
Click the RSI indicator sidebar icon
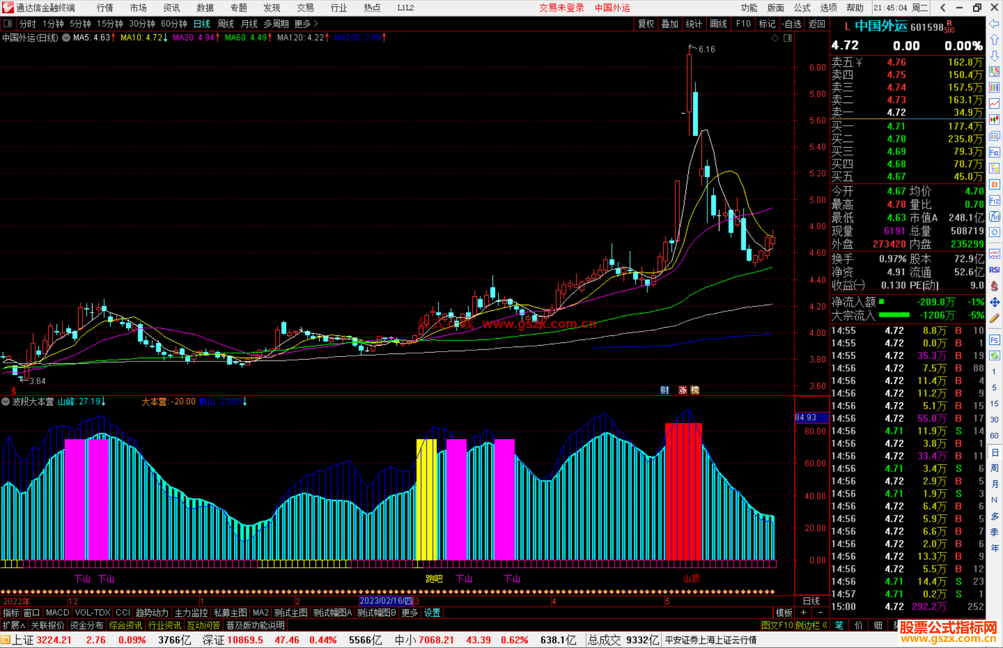point(994,270)
